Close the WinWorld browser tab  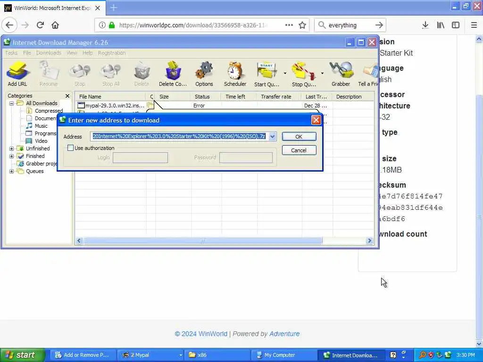point(98,8)
